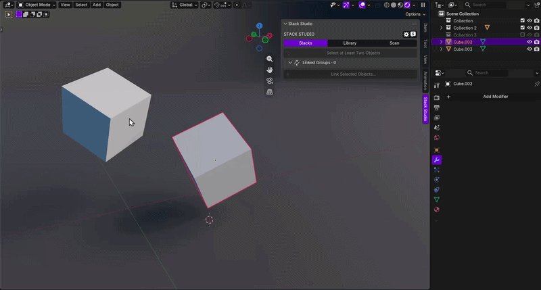This screenshot has width=541, height=290.
Task: Toggle the viewport gizmos button
Action: tap(346, 5)
